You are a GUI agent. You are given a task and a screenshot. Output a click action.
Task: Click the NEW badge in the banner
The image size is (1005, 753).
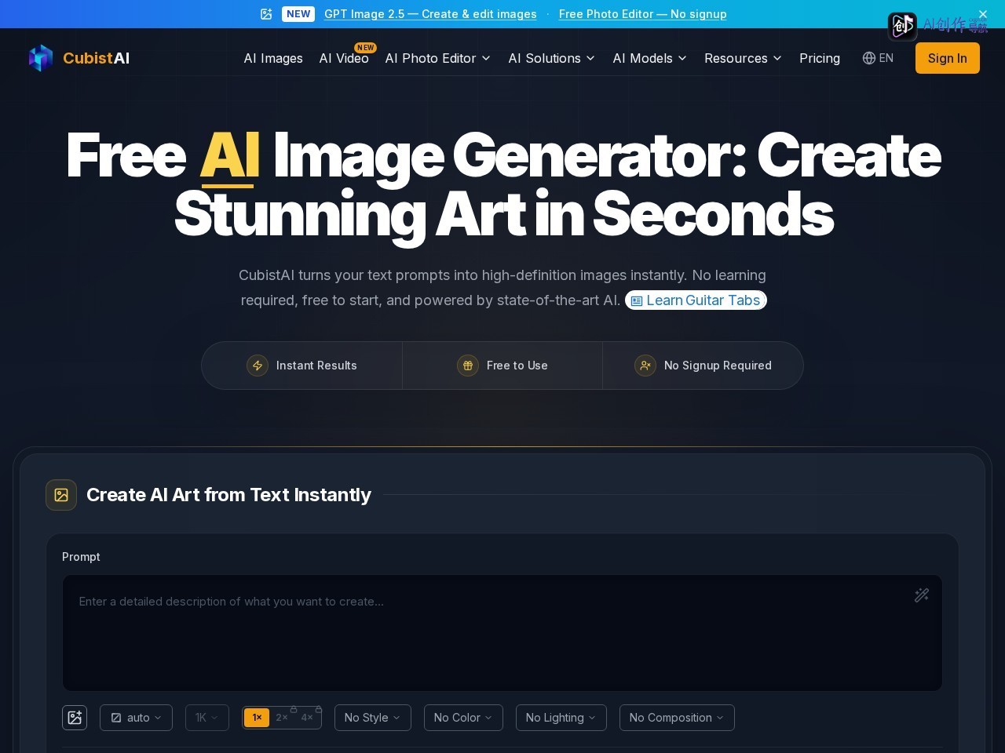(x=298, y=14)
